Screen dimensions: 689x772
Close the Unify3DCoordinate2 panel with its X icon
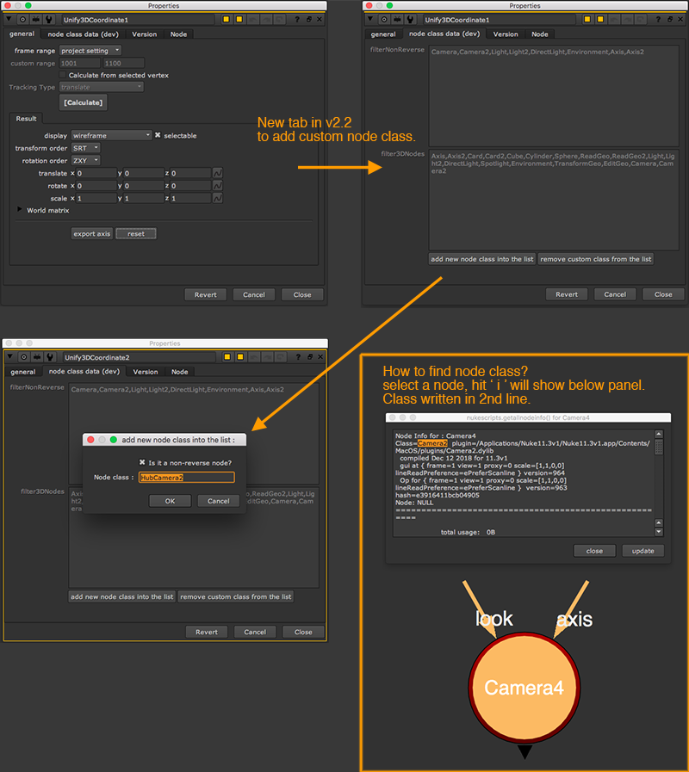point(321,357)
